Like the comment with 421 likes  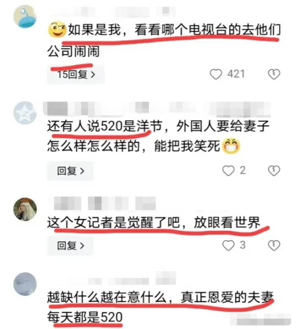pyautogui.click(x=216, y=74)
